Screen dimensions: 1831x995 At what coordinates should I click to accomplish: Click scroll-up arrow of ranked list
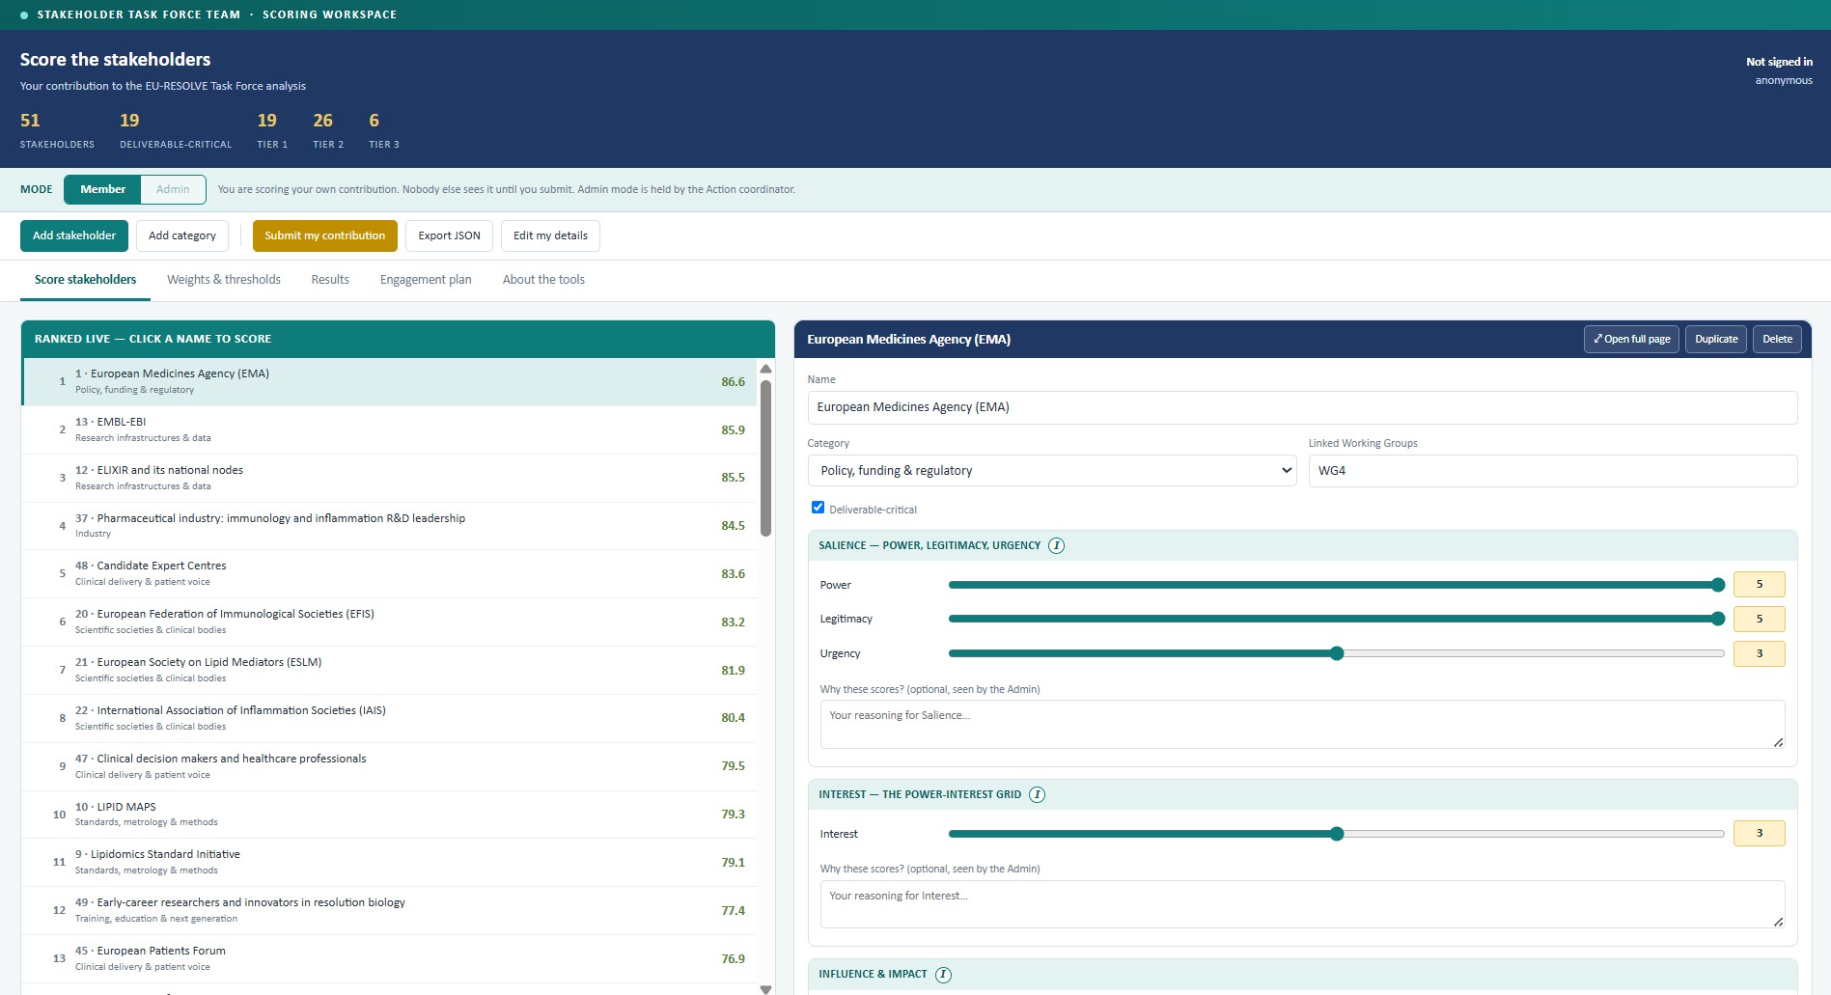tap(765, 370)
